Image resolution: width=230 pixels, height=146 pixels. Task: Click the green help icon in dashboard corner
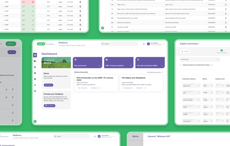[35, 121]
